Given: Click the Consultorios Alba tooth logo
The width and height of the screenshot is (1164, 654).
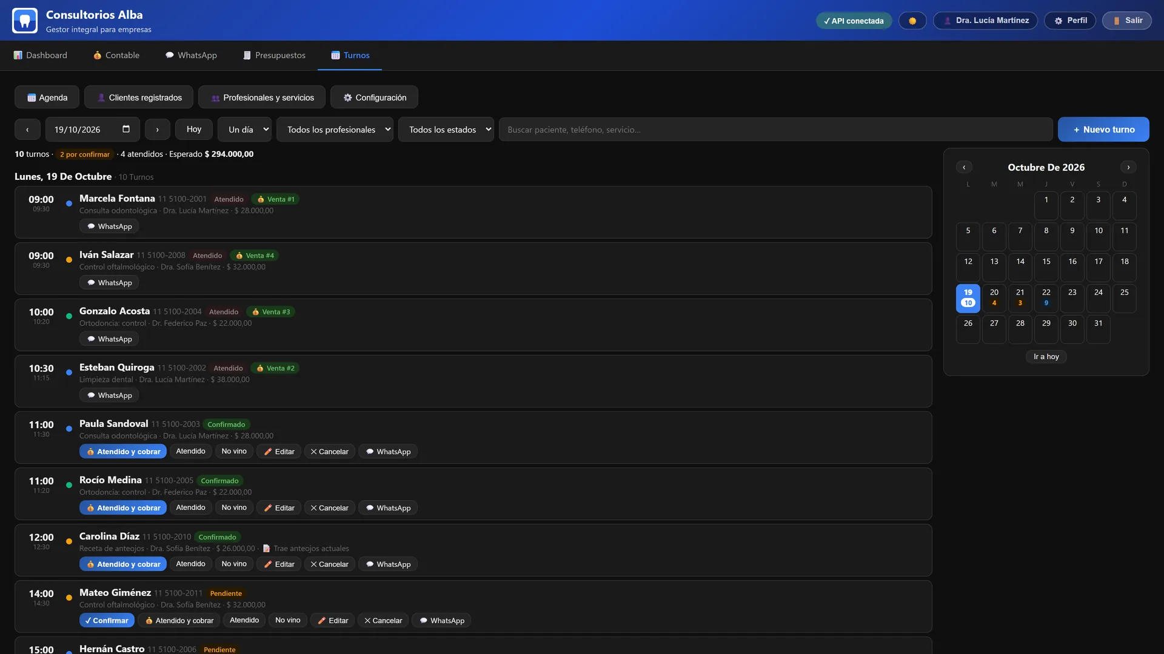Looking at the screenshot, I should pos(25,21).
